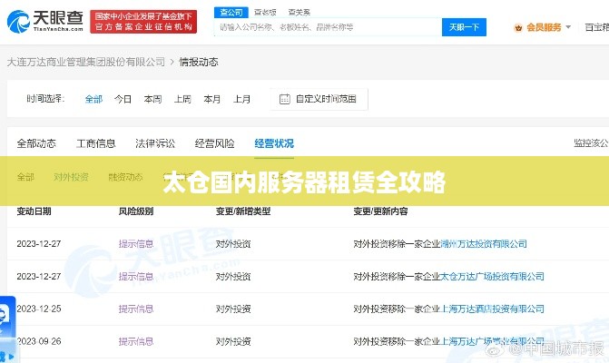The height and width of the screenshot is (363, 609).
Task: Filter time by 本月
Action: (212, 100)
